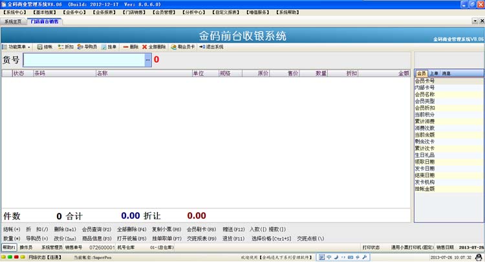This screenshot has width=485, height=262.
Task: Click the 复制小票(F6) shortcut button
Action: point(166,230)
